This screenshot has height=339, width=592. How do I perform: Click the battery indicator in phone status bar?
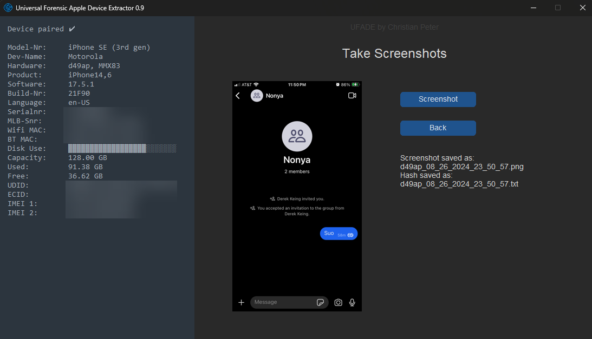click(355, 85)
